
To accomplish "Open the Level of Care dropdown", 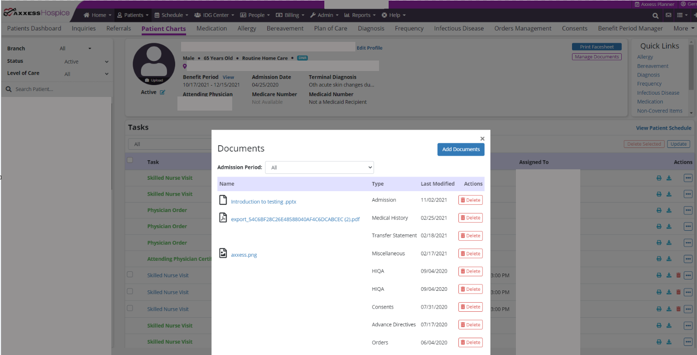I will tap(86, 74).
